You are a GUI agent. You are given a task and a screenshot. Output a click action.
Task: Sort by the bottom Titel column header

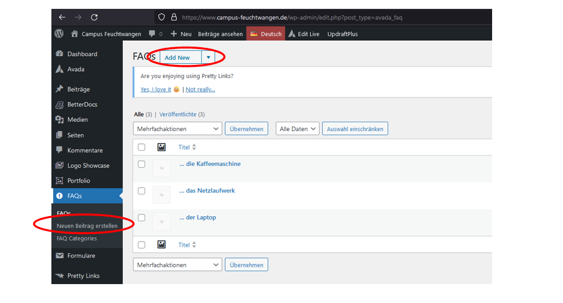tap(184, 245)
